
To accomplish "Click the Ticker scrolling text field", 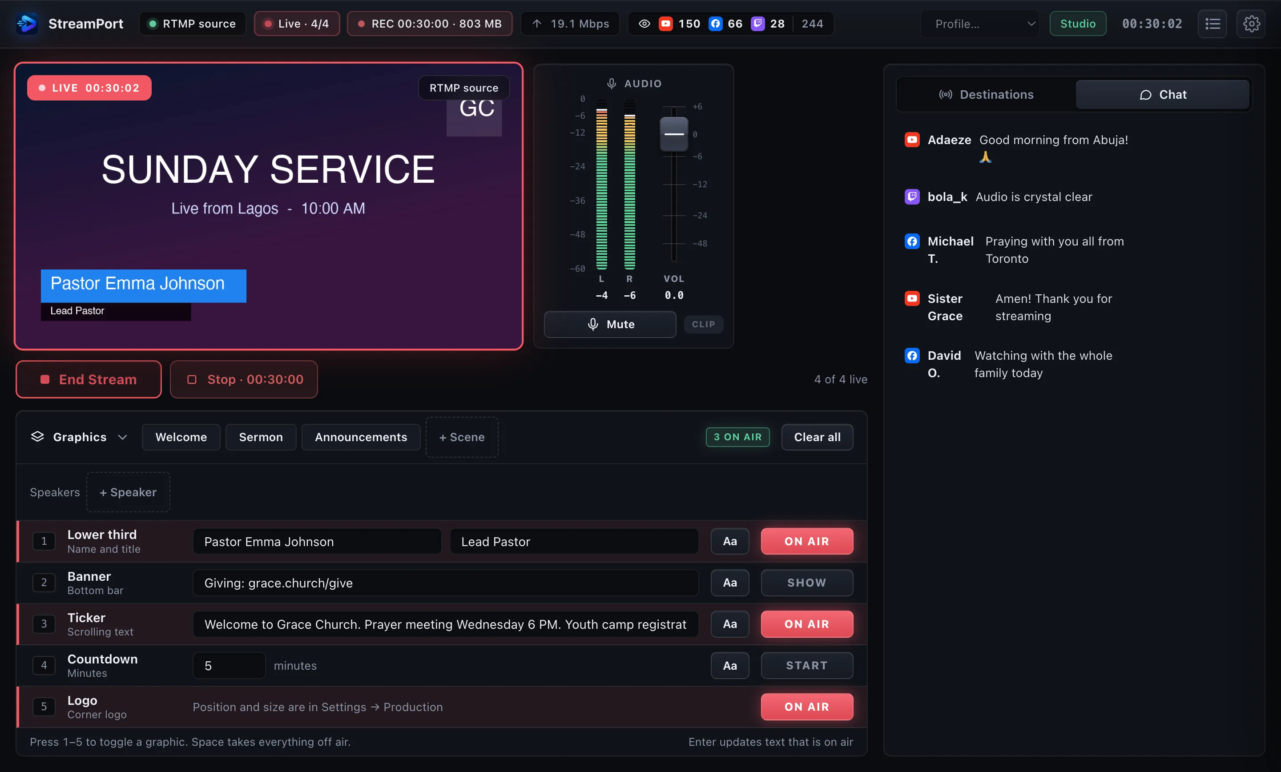I will click(x=446, y=624).
